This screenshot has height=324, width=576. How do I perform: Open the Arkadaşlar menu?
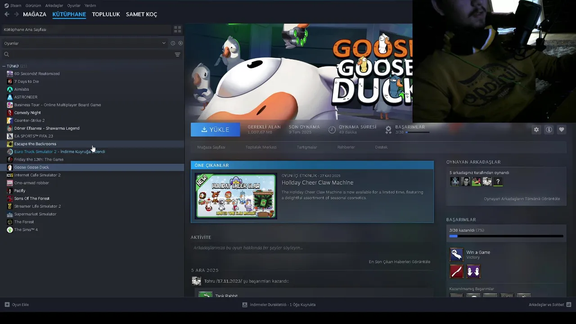pyautogui.click(x=54, y=5)
